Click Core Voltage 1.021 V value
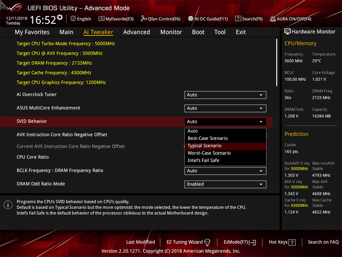The image size is (342, 257). [x=319, y=79]
